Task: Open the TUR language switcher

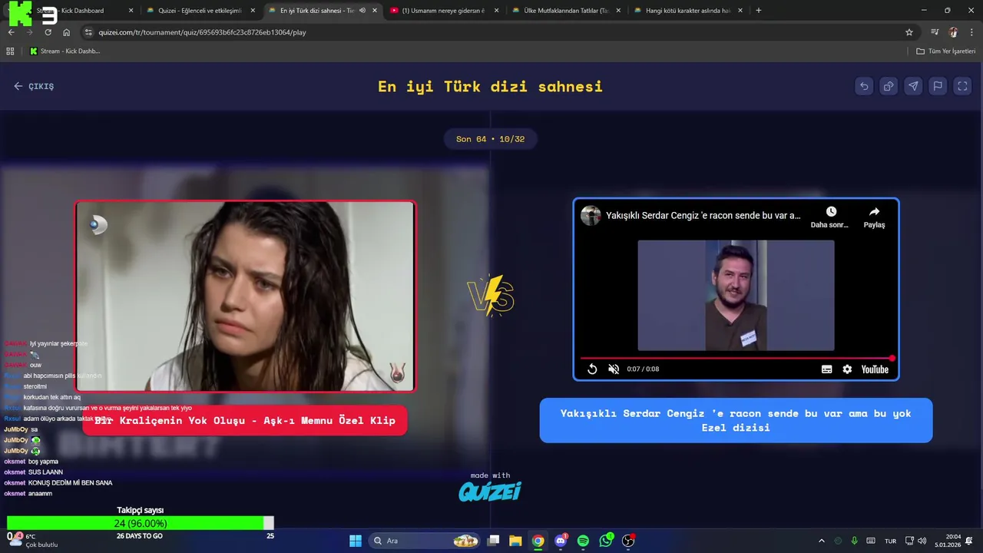Action: [890, 541]
